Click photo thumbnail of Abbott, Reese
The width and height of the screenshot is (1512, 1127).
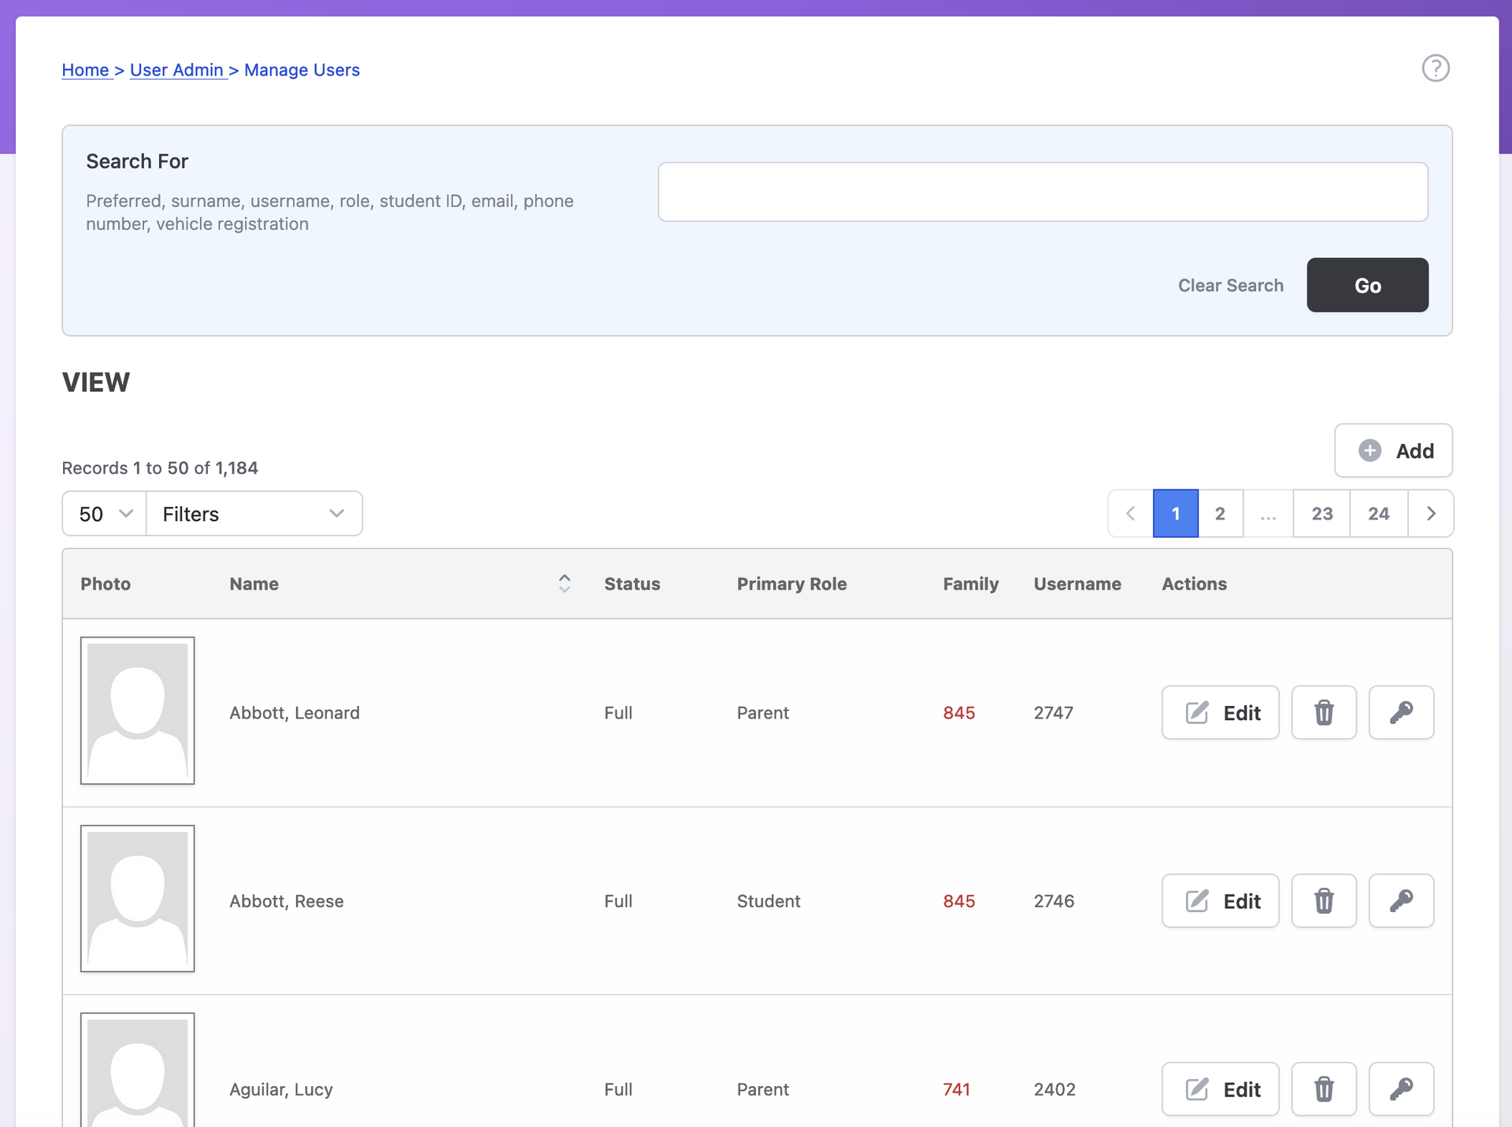137,898
